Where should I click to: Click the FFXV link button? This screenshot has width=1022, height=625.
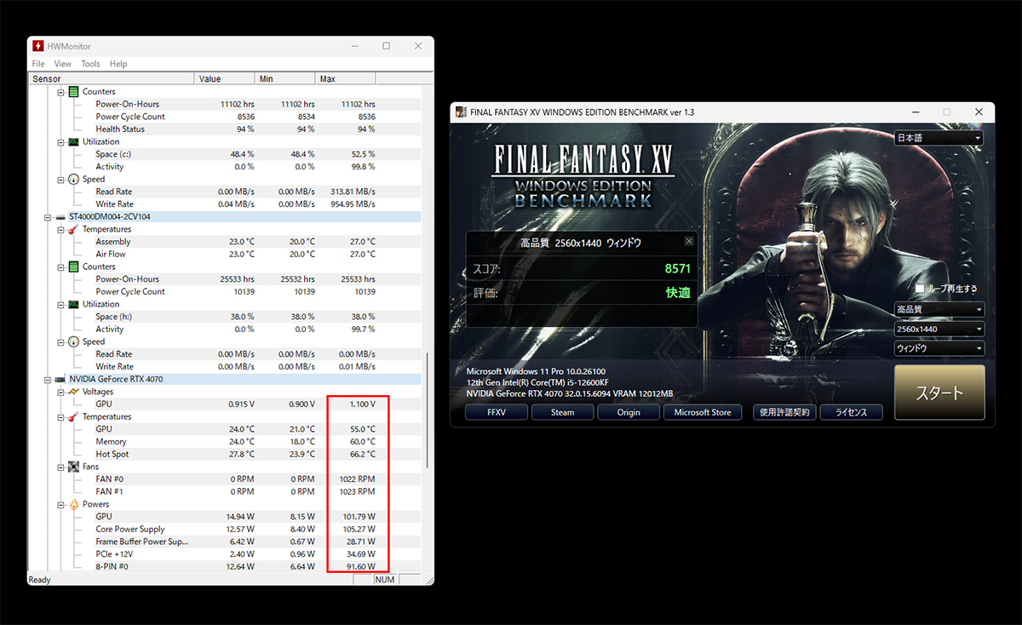[x=496, y=412]
